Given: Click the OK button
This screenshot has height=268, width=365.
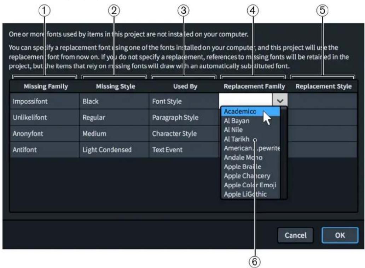Looking at the screenshot, I should point(340,235).
